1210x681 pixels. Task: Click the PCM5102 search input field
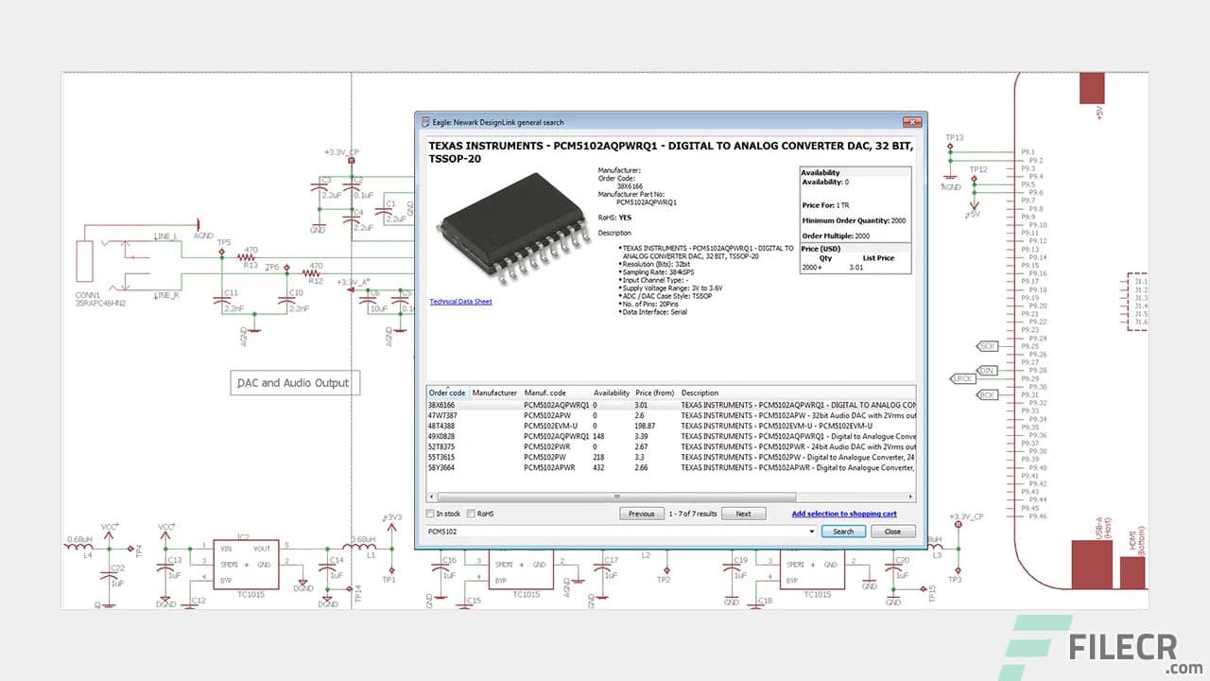[x=614, y=532]
